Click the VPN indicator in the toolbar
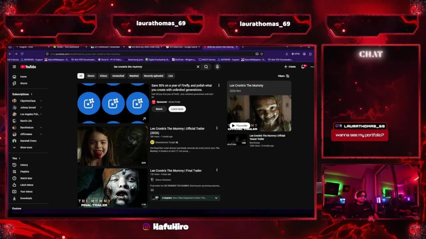The height and width of the screenshot is (239, 426). pos(296,54)
